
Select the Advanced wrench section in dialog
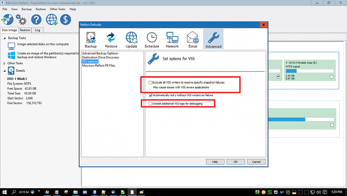(213, 39)
